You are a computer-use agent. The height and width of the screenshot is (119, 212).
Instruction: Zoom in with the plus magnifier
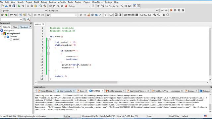pos(155,15)
